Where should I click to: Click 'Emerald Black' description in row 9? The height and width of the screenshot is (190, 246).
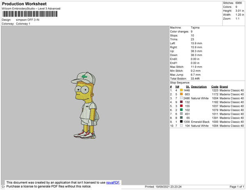(x=200, y=122)
